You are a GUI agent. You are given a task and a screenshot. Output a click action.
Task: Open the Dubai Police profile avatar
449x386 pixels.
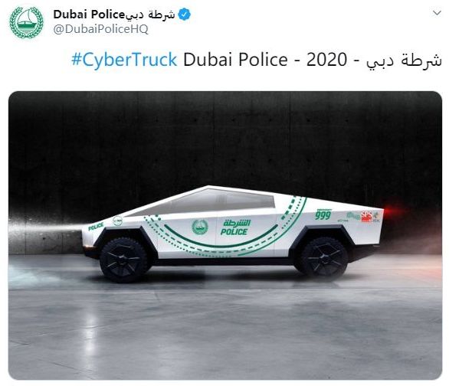[26, 23]
